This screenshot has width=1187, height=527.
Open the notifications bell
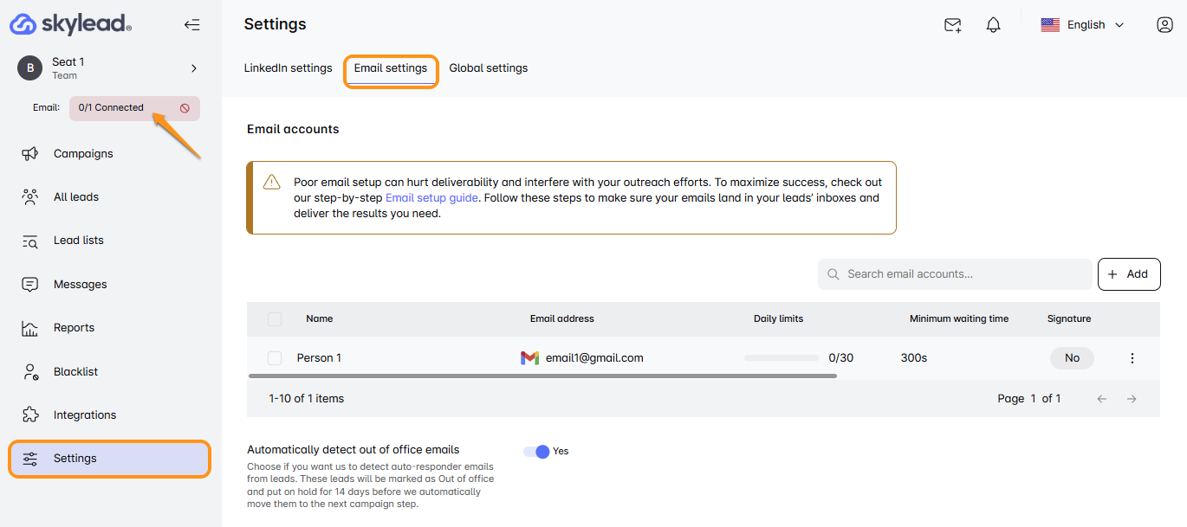click(x=993, y=25)
